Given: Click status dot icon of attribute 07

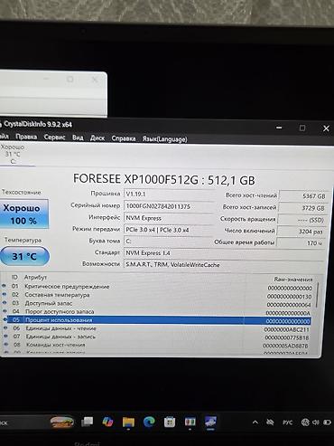Looking at the screenshot, I should (x=5, y=336).
